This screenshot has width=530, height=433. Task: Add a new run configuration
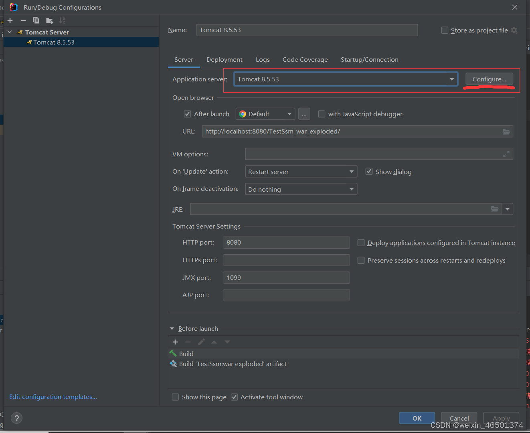tap(10, 20)
